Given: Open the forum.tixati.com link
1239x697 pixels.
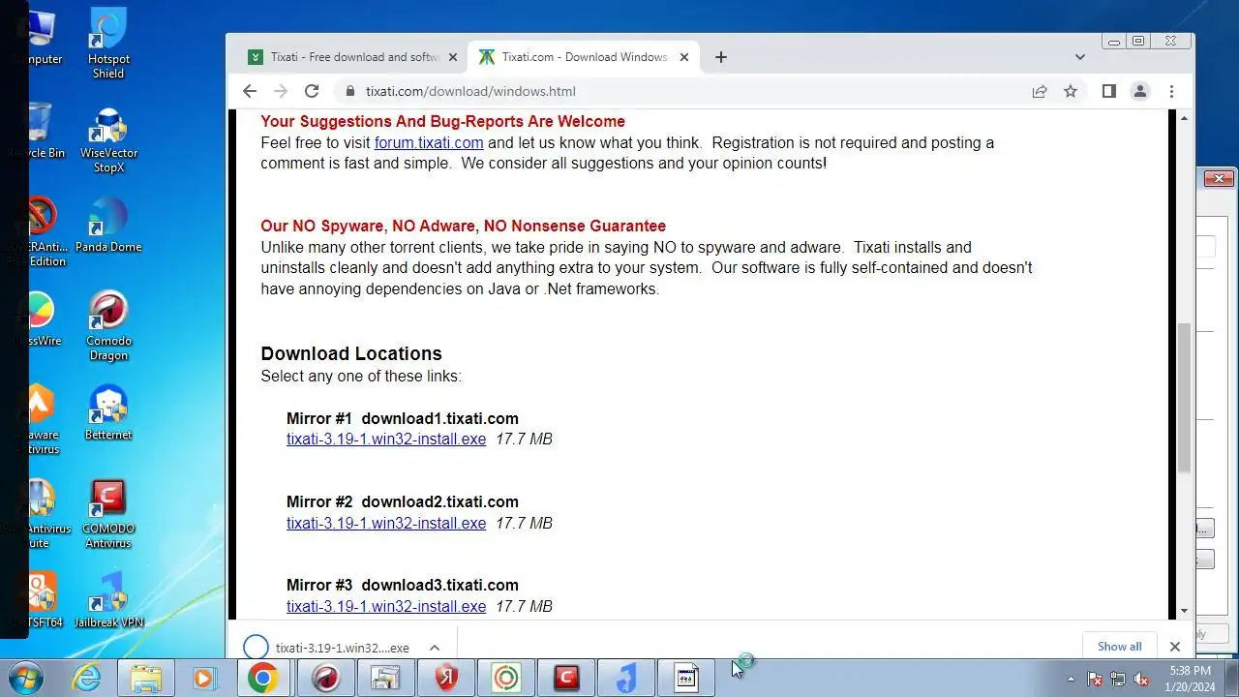Looking at the screenshot, I should tap(429, 142).
